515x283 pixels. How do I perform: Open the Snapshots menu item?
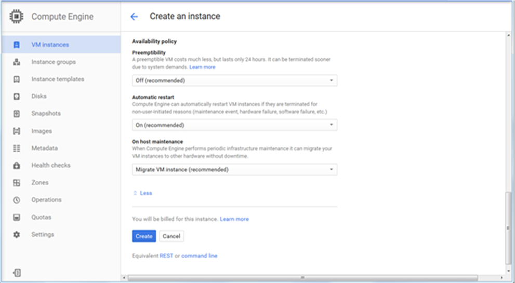click(x=61, y=114)
